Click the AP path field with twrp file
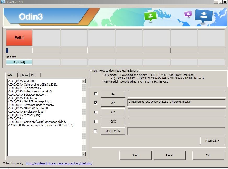 coord(177,103)
